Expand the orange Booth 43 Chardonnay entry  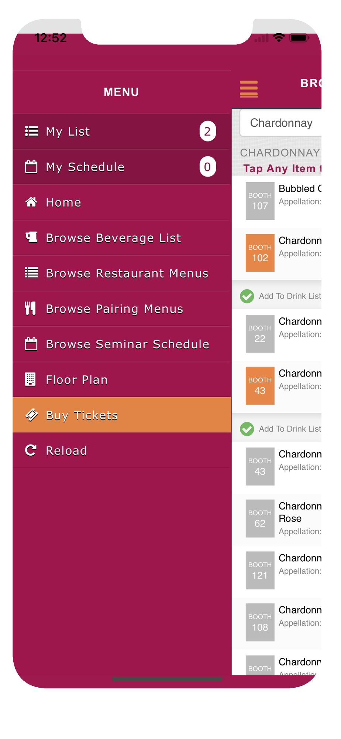coord(277,386)
